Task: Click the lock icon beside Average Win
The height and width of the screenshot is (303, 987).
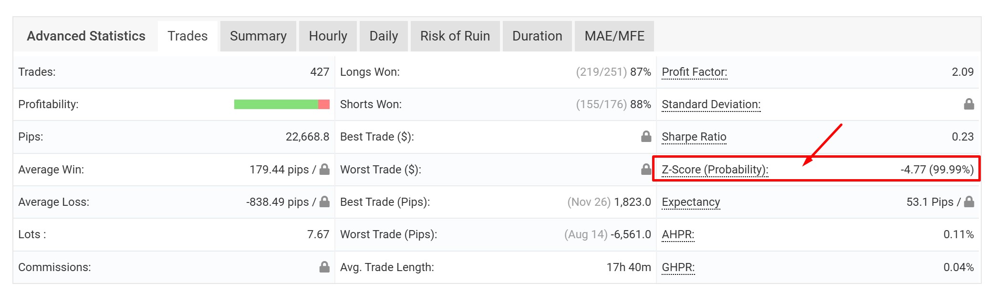Action: (x=324, y=169)
